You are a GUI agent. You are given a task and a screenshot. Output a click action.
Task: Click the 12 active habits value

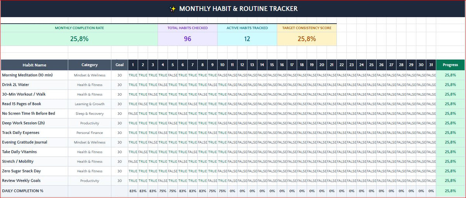point(247,39)
